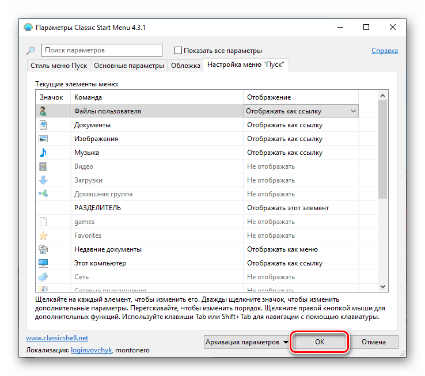Select Файлы пользователя command name
The image size is (425, 376).
point(108,111)
